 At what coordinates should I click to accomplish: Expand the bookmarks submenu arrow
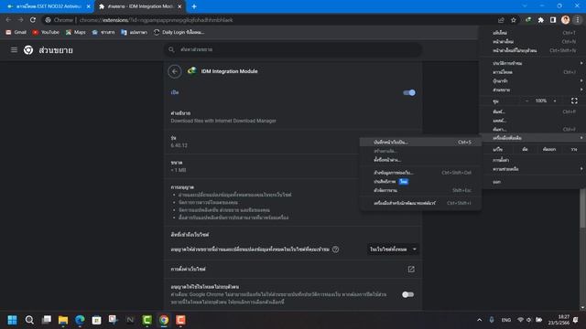581,80
